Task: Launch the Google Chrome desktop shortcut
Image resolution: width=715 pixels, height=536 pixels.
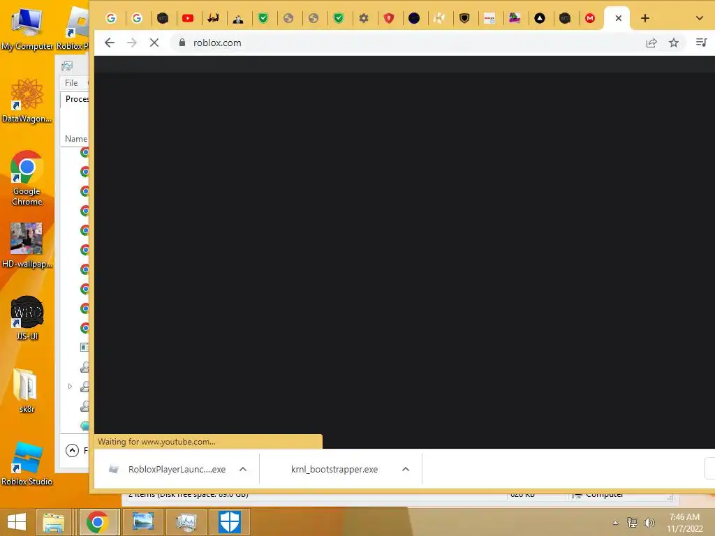Action: tap(27, 178)
